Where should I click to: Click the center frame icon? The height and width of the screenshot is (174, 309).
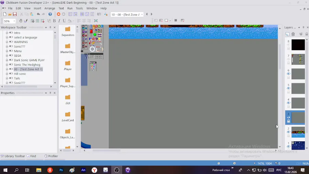tap(96, 21)
